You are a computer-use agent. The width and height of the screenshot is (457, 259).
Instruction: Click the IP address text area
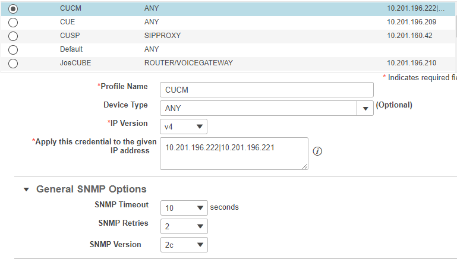(x=234, y=154)
